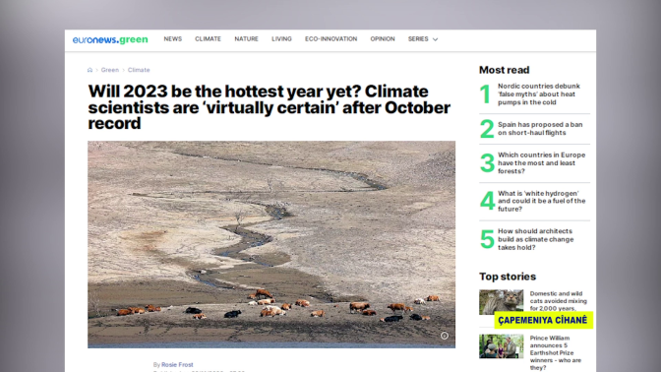Open Spain short-haul flights ban story
Image resolution: width=661 pixels, height=372 pixels.
click(x=540, y=129)
